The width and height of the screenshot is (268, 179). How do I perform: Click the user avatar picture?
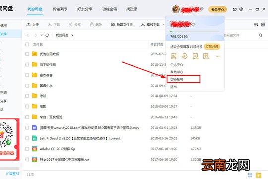click(176, 9)
